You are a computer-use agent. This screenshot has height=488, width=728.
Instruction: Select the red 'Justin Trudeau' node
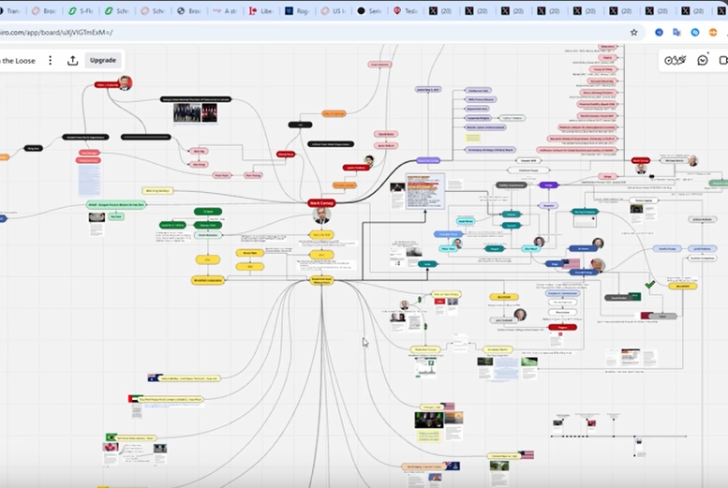[356, 168]
